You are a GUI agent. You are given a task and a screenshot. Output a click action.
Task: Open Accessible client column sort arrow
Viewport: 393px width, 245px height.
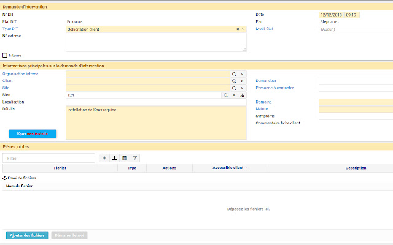(246, 168)
